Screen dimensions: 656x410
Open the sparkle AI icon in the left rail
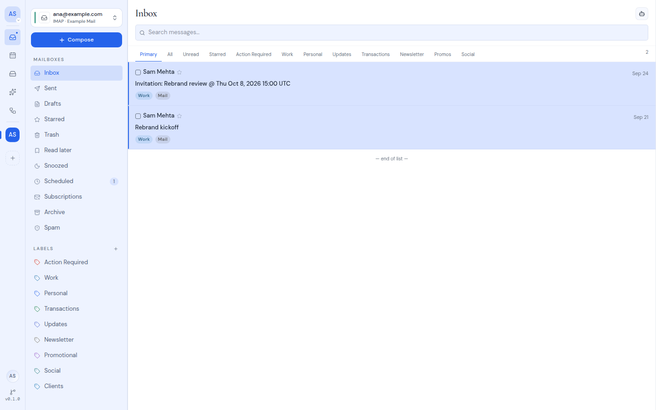[x=13, y=92]
